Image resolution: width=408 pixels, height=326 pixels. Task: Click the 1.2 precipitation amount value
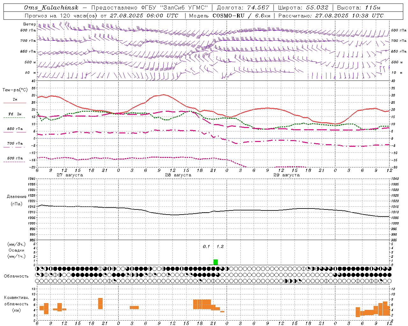coord(220,247)
